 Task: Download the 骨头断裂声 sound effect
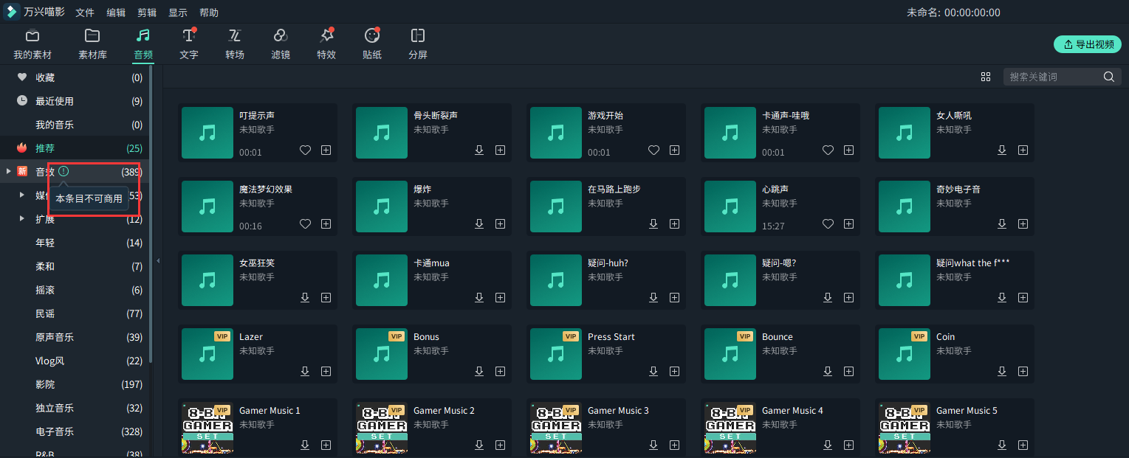click(x=479, y=150)
